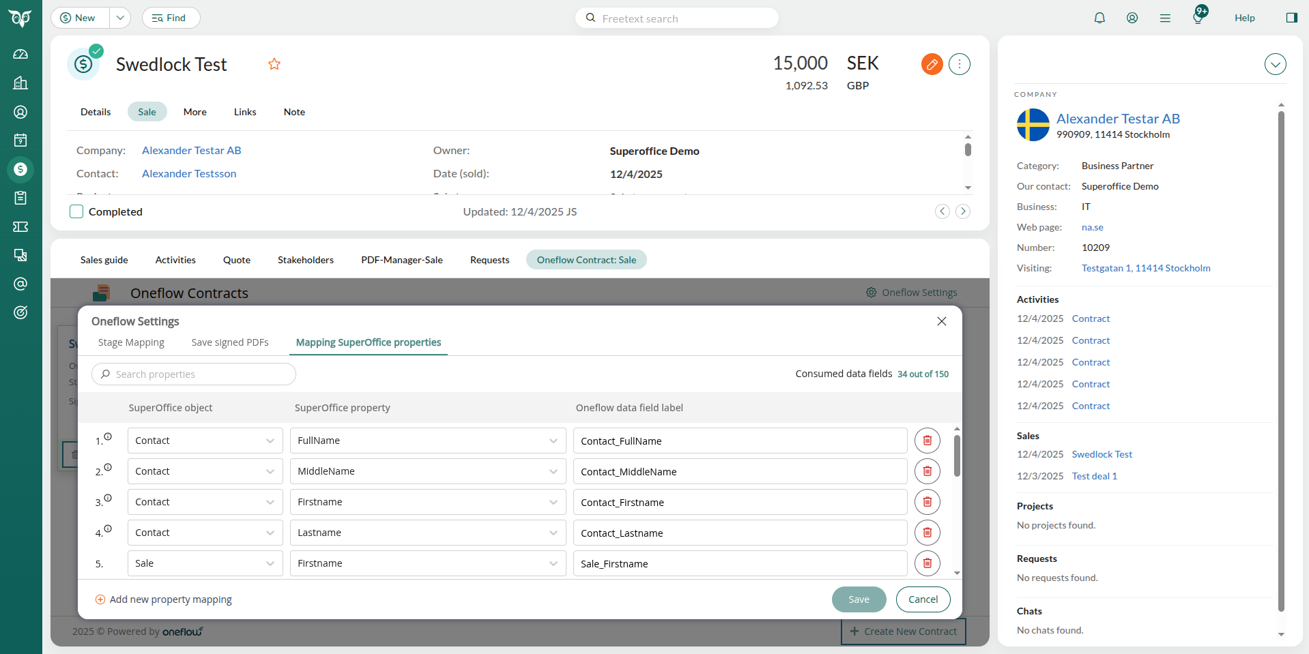Open the MiddleName property dropdown

(428, 471)
